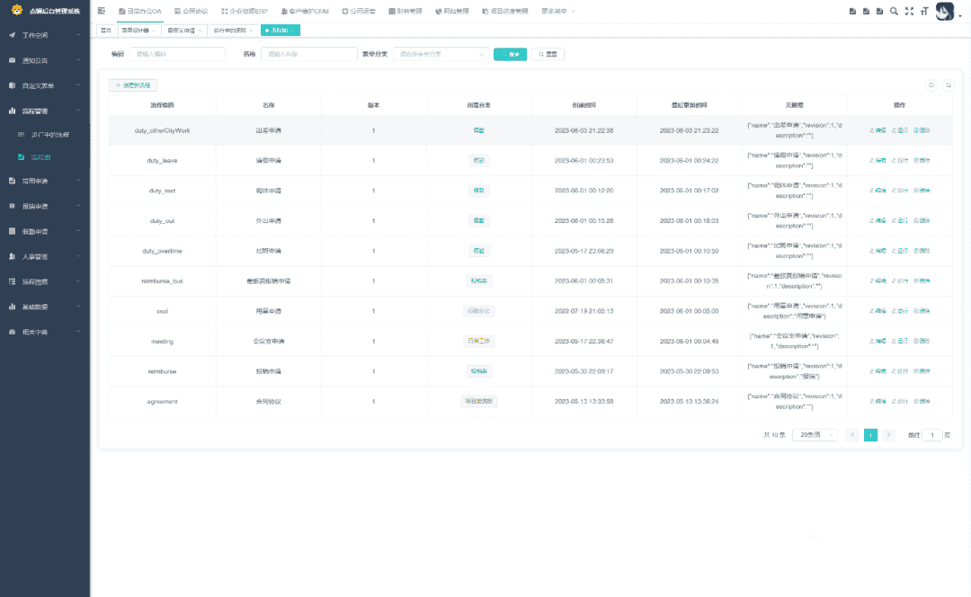Click the column settings icon above table
Image resolution: width=971 pixels, height=597 pixels.
click(x=948, y=85)
